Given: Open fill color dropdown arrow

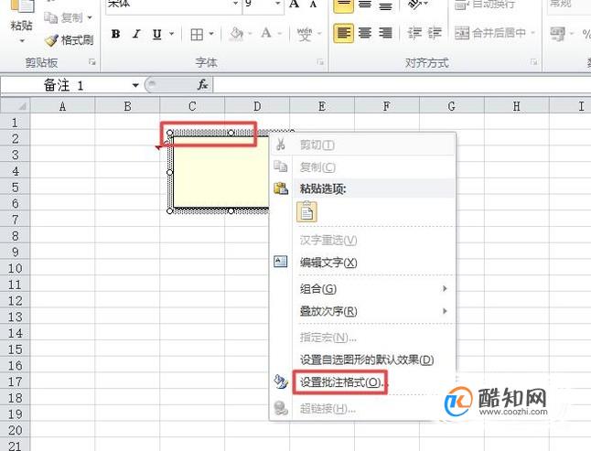Looking at the screenshot, I should tap(250, 34).
